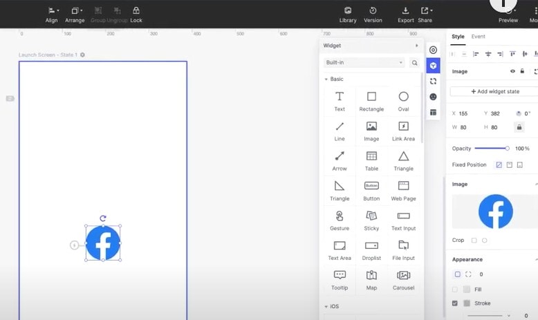Image resolution: width=538 pixels, height=320 pixels.
Task: Select the Oval widget
Action: [x=404, y=101]
